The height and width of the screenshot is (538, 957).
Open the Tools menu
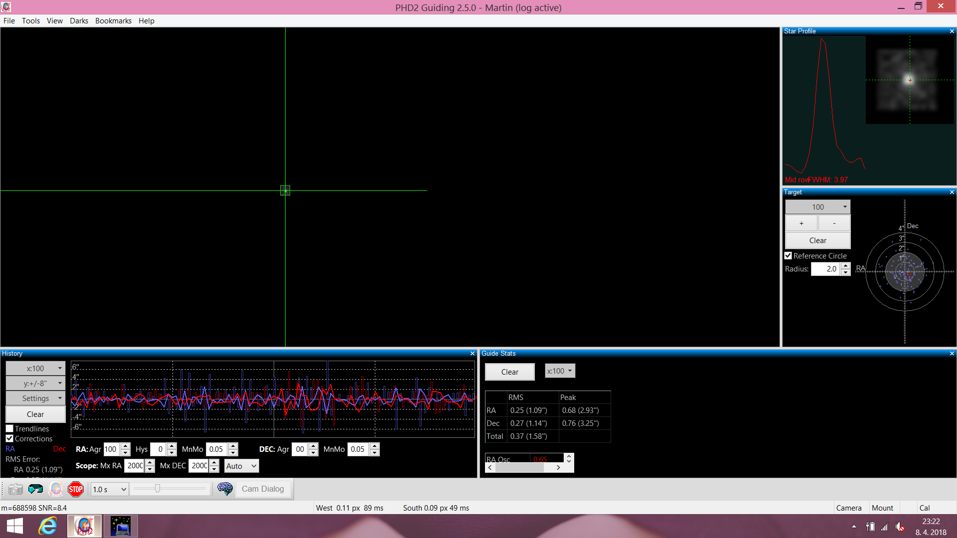click(31, 20)
